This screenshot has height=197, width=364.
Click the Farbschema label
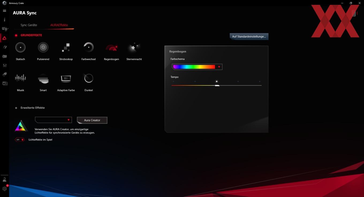177,59
